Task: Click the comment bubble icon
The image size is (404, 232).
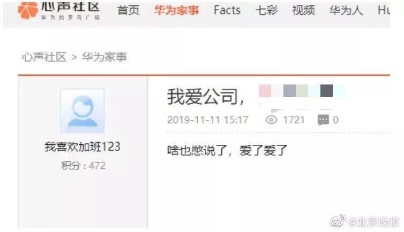Action: pyautogui.click(x=323, y=120)
